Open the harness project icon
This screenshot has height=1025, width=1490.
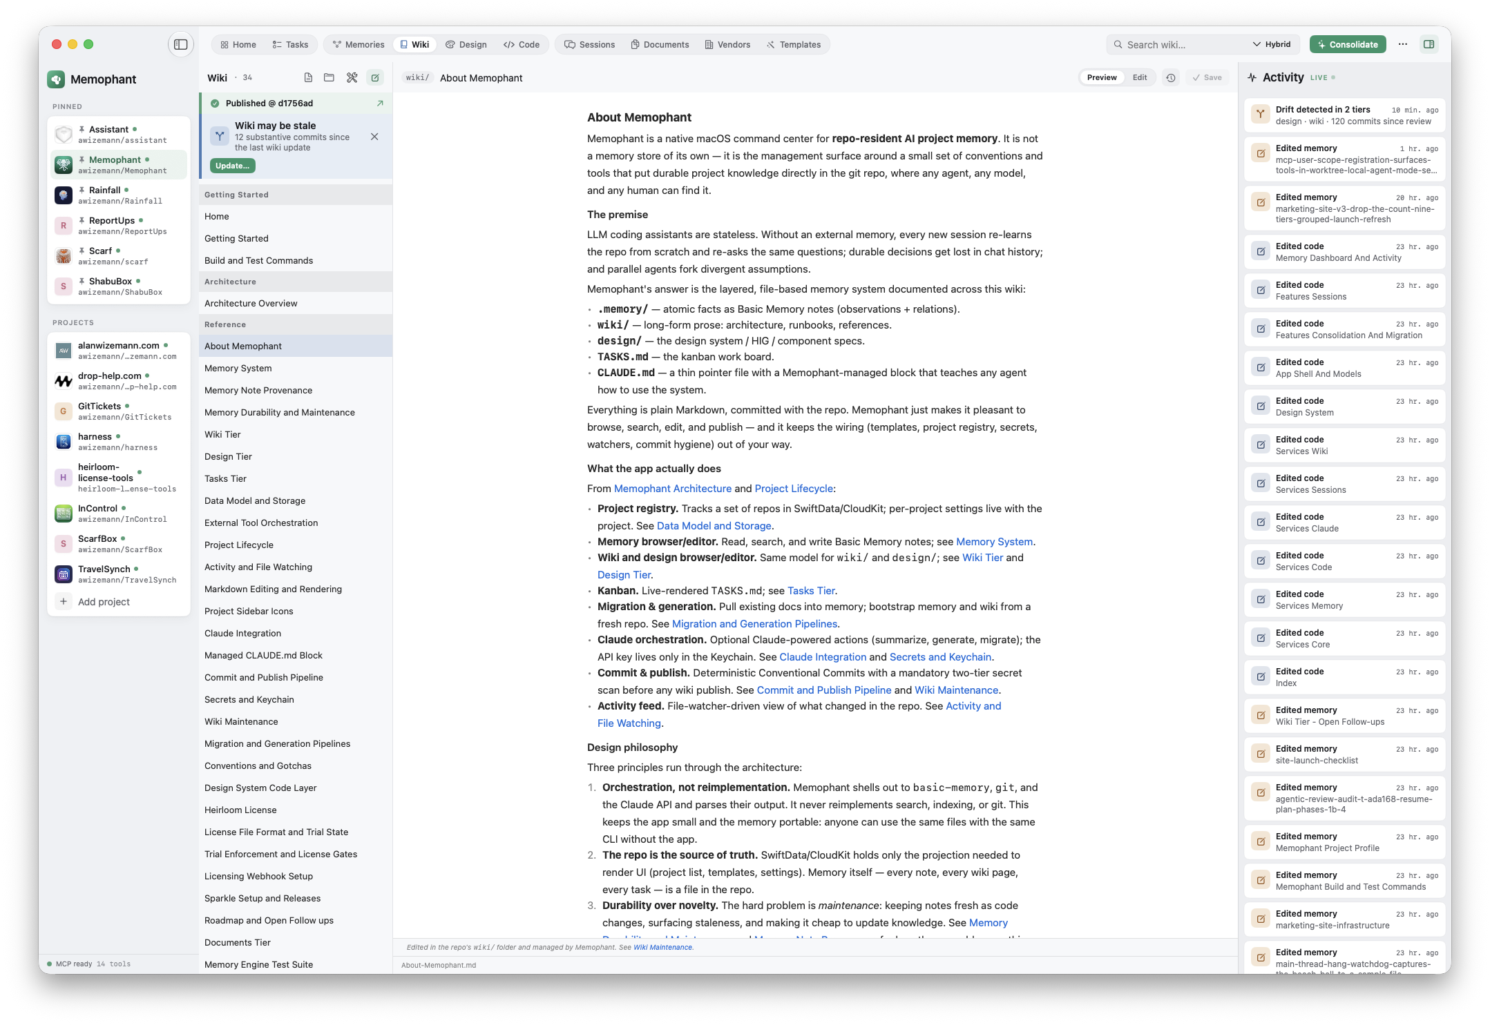point(64,442)
